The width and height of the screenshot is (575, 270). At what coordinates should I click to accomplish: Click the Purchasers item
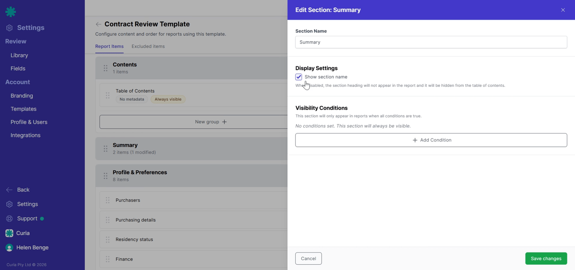[x=193, y=200]
